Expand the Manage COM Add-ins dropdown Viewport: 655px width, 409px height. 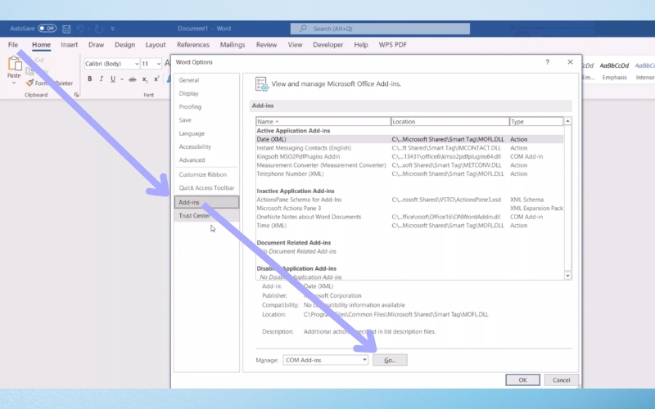(x=364, y=360)
